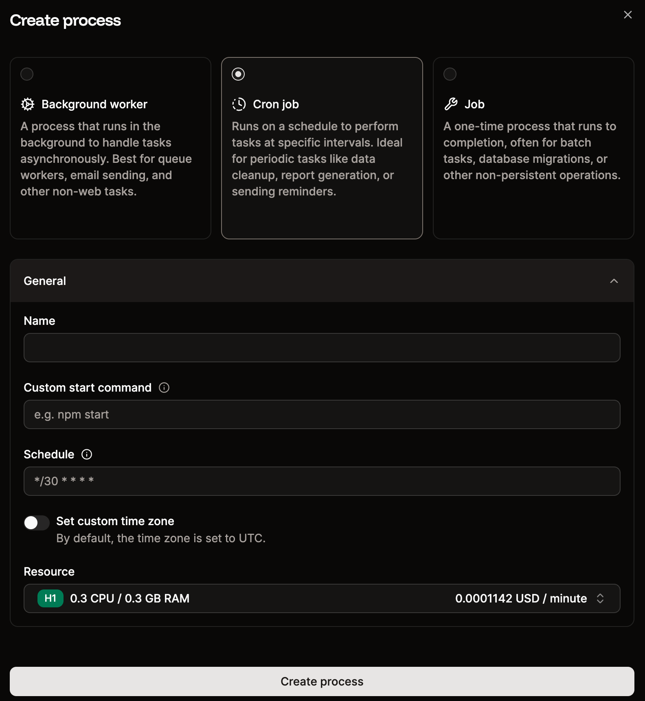The image size is (645, 701).
Task: Open the Custom start command info tooltip
Action: point(164,388)
